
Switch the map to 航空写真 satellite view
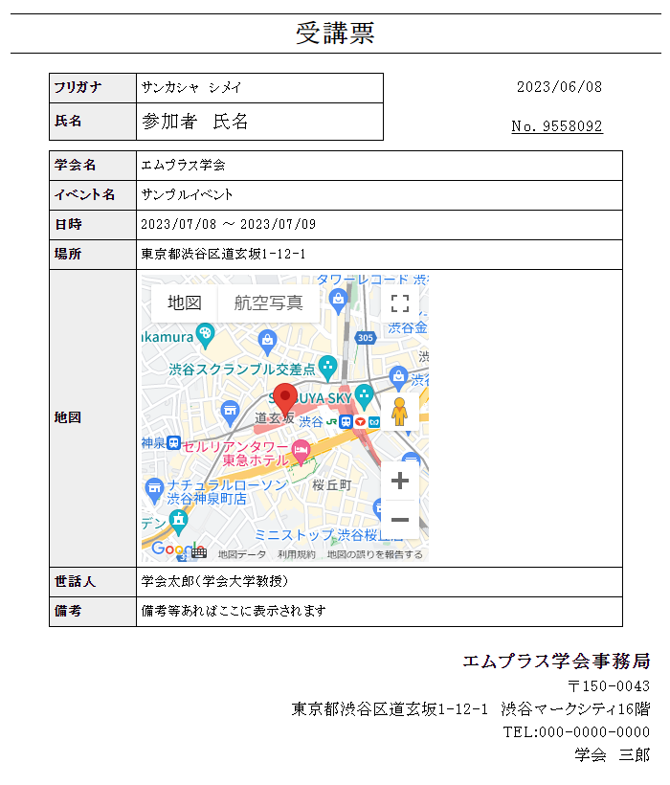point(269,303)
